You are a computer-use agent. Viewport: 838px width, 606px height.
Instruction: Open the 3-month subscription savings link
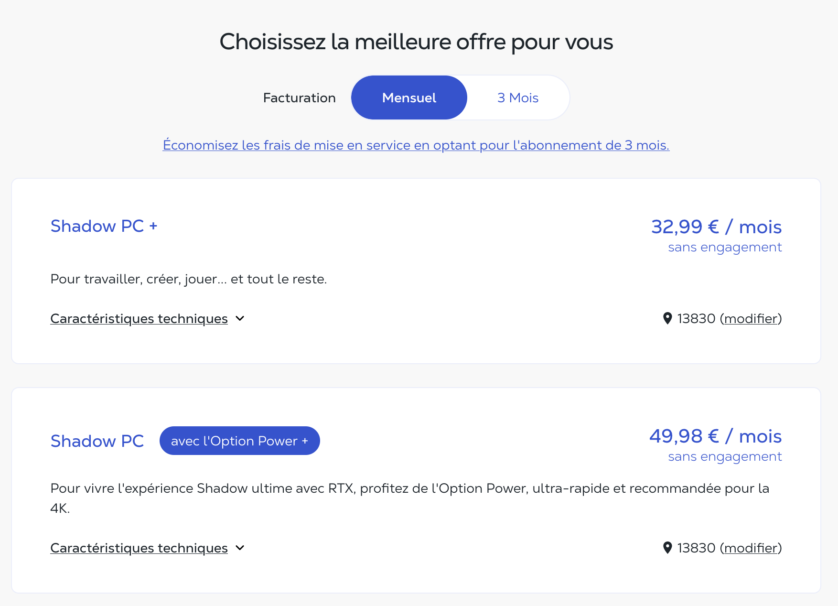[x=416, y=145]
